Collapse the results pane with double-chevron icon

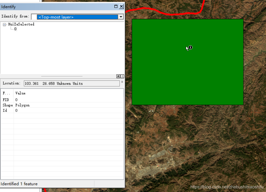point(118,76)
